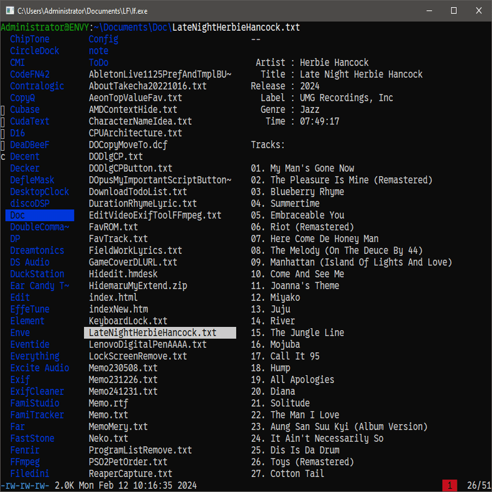Select the FamiTracker folder
Screen dimensions: 492x492
(37, 415)
